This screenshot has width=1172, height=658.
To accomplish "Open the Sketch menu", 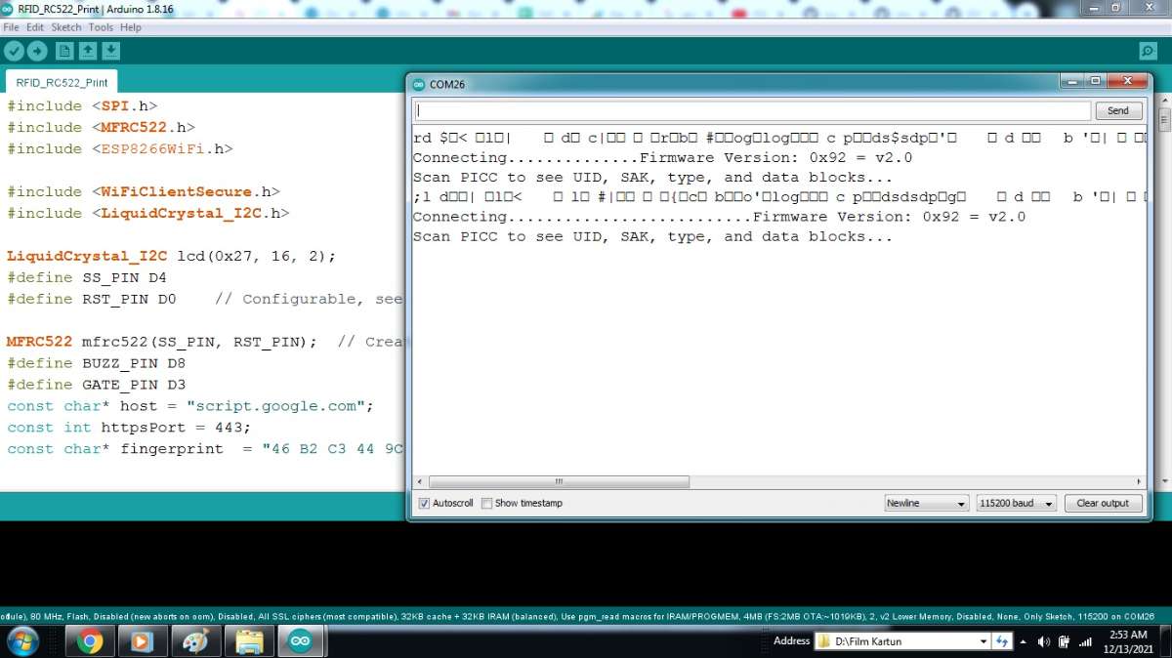I will click(66, 27).
